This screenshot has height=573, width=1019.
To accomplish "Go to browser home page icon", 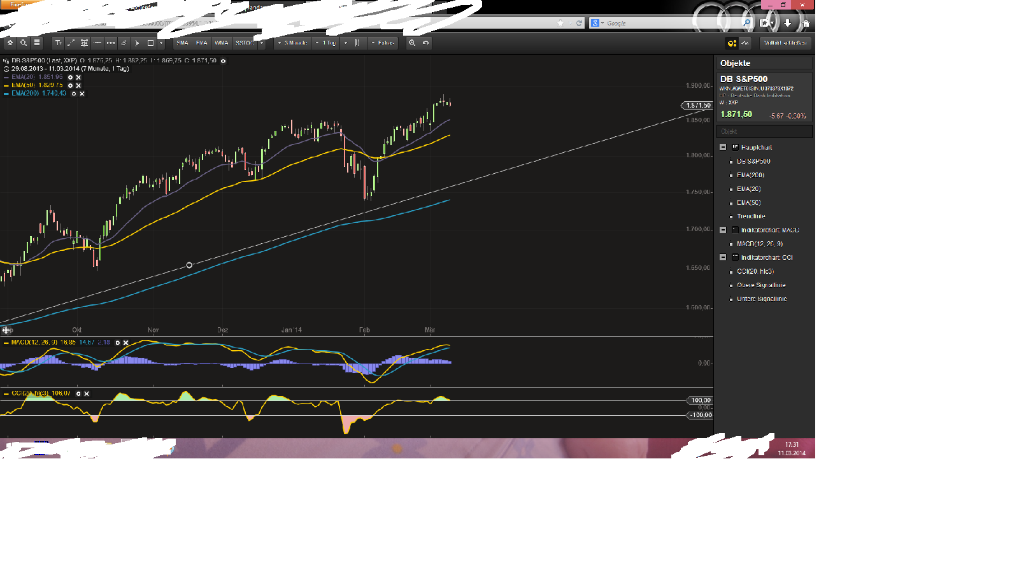I will click(806, 23).
